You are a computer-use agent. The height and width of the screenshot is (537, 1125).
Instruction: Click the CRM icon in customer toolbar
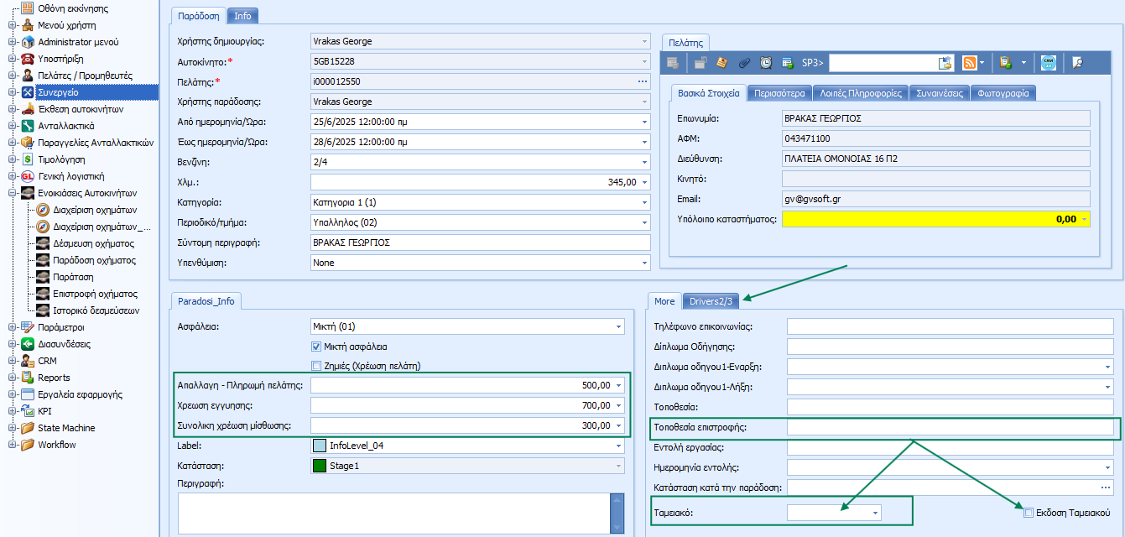click(x=1048, y=62)
